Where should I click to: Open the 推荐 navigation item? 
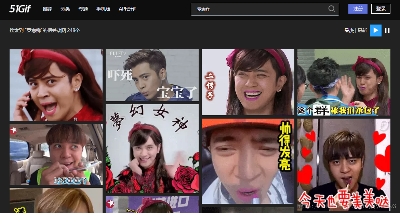click(47, 9)
